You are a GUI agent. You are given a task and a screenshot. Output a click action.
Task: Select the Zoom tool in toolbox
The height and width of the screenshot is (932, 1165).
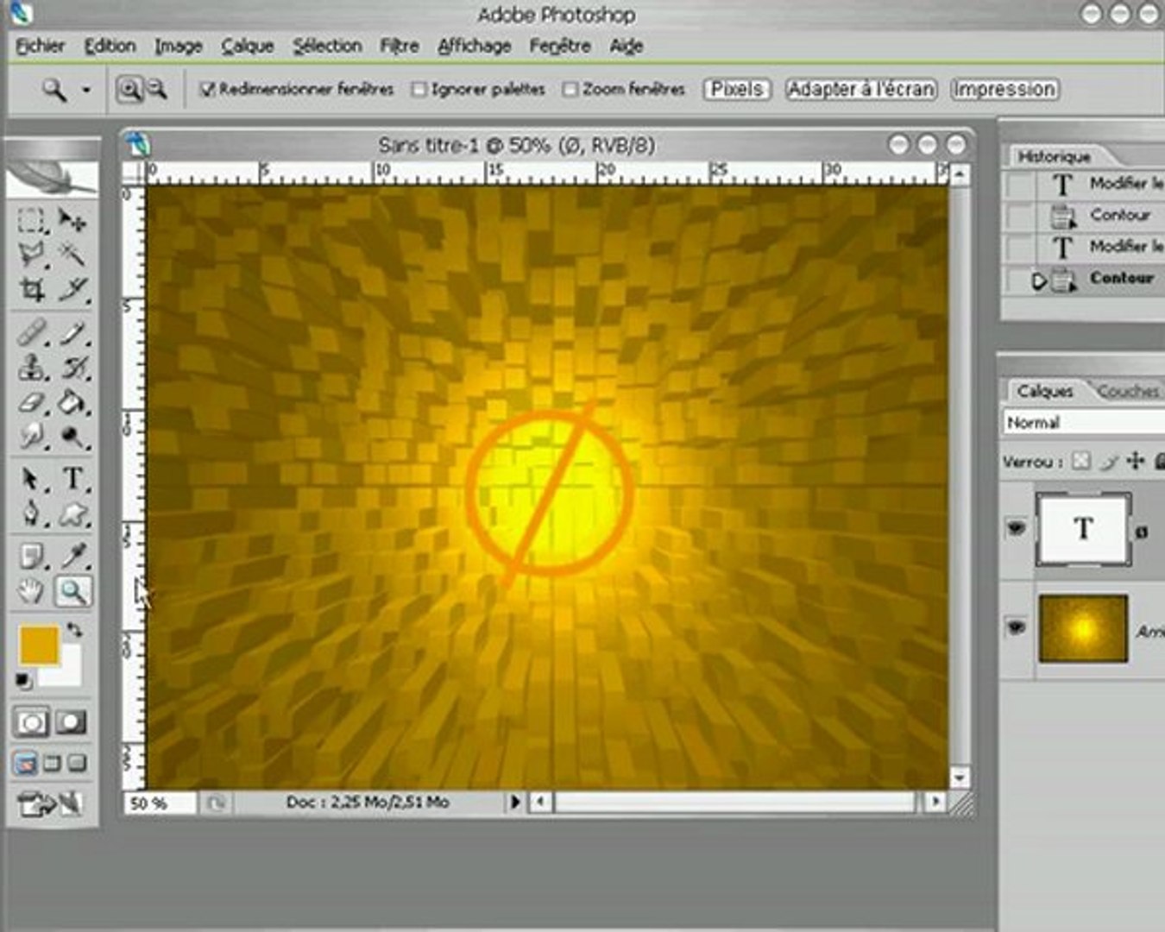click(72, 591)
